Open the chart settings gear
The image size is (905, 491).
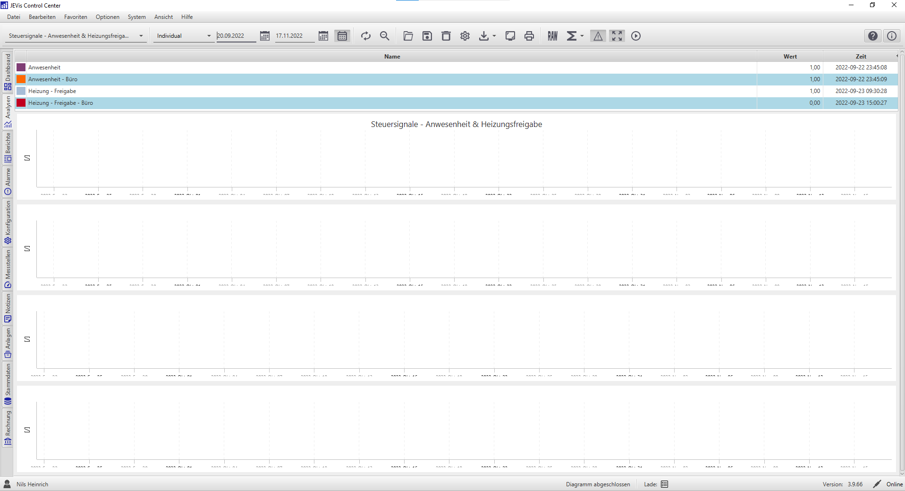(x=465, y=35)
